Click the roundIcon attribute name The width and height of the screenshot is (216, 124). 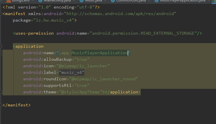[x=55, y=79]
